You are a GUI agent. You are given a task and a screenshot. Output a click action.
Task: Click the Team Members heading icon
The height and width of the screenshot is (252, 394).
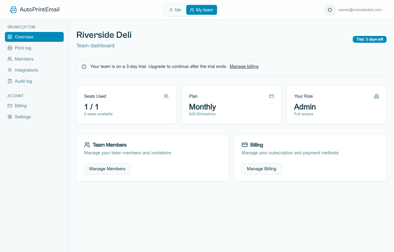pyautogui.click(x=87, y=145)
